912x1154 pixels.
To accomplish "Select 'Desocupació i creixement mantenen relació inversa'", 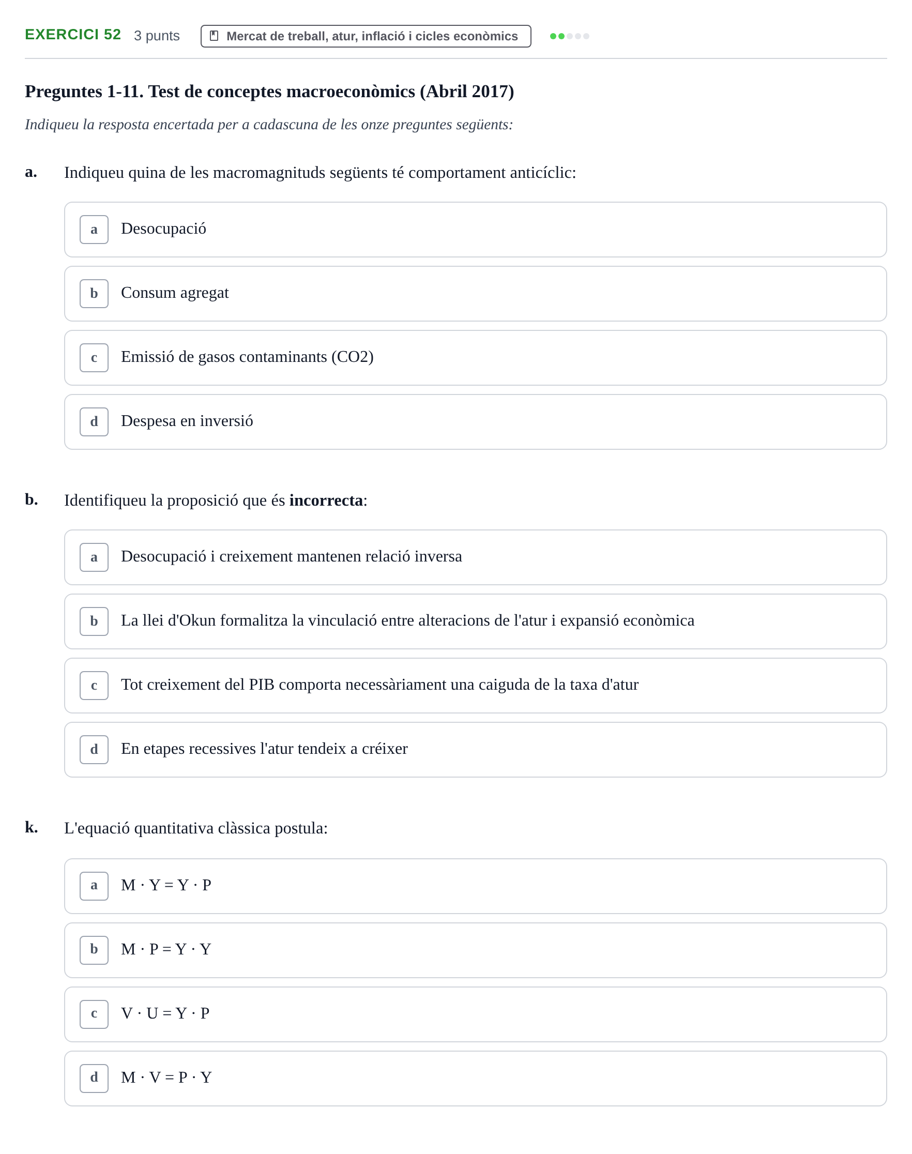I will coord(475,557).
